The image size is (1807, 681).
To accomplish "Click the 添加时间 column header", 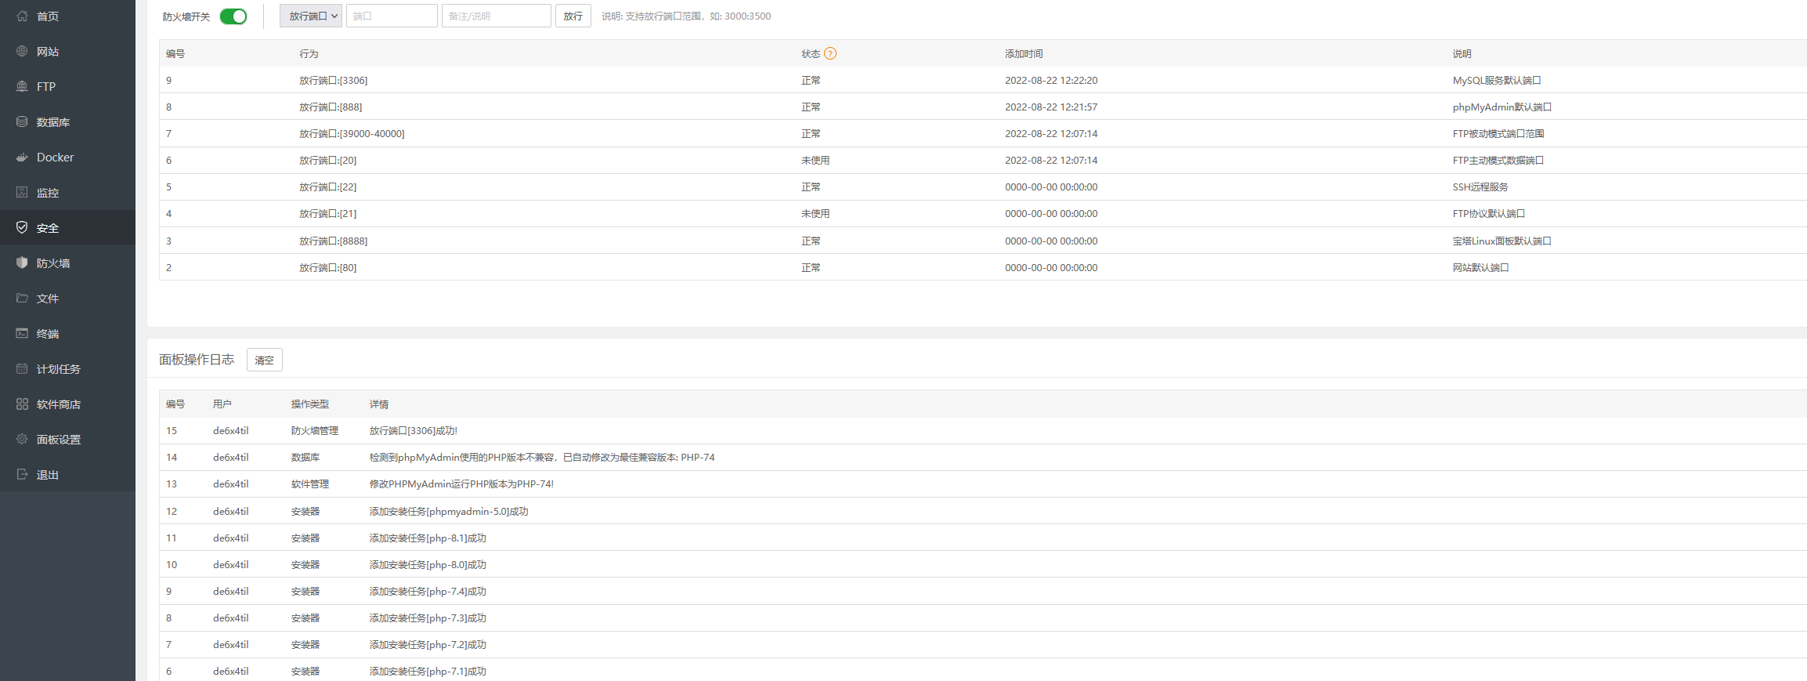I will click(1024, 53).
